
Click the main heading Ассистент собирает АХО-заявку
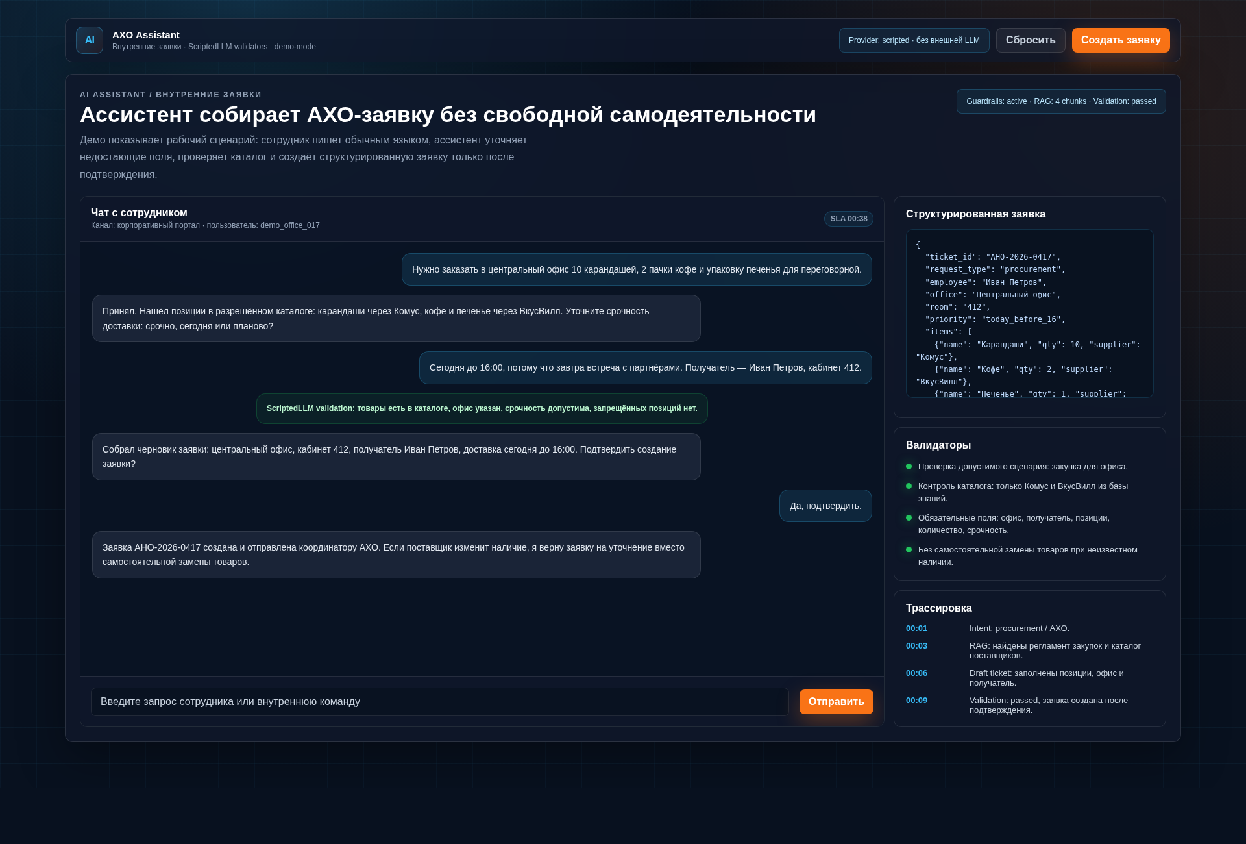448,115
